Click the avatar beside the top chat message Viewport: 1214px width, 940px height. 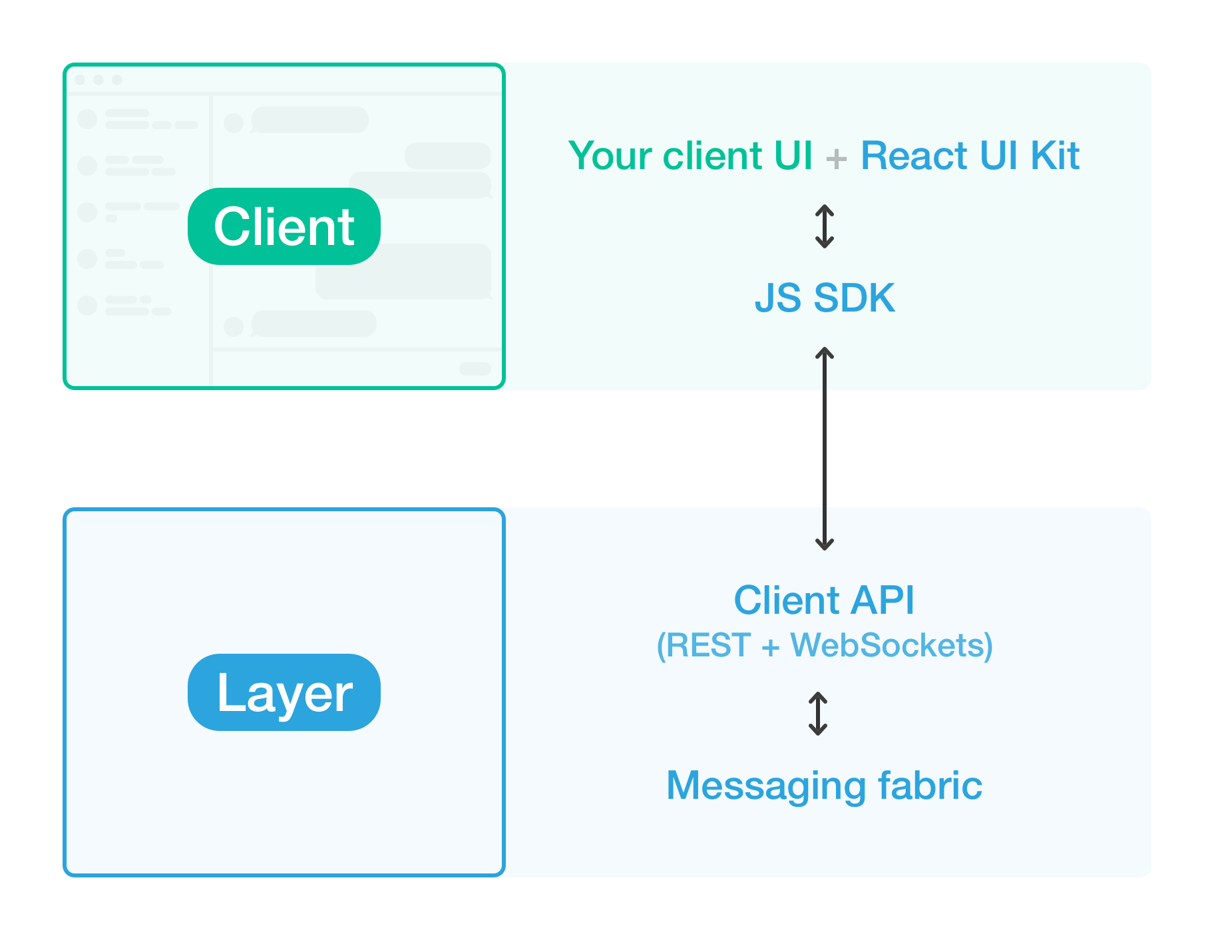[233, 122]
